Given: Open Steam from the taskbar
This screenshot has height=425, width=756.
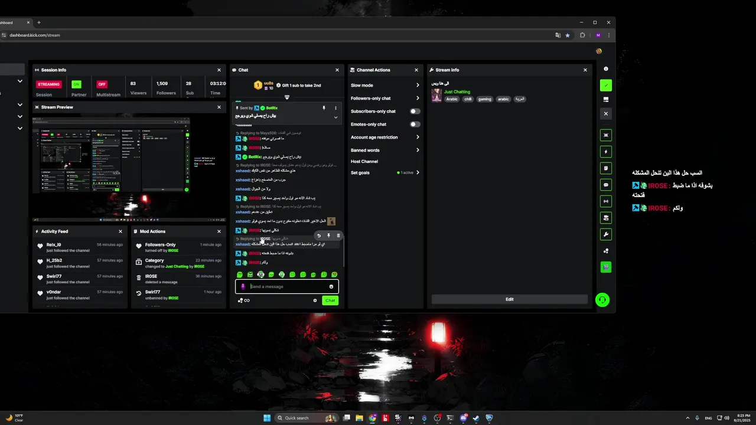Looking at the screenshot, I should pos(476,418).
